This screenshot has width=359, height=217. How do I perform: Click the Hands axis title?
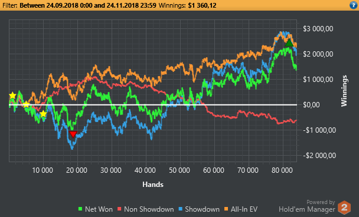(153, 185)
